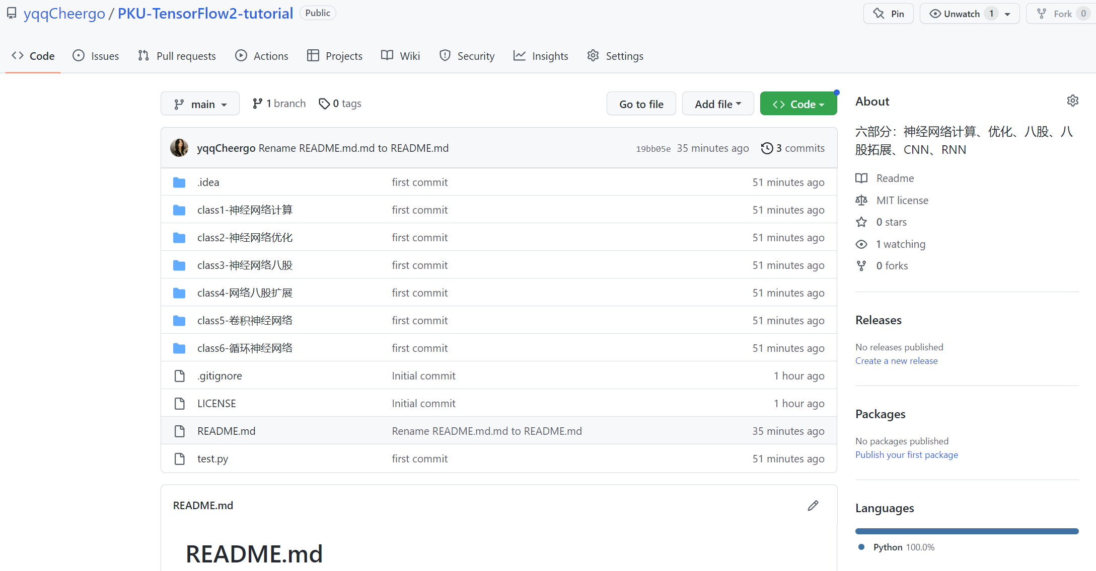1096x571 pixels.
Task: Click the file icon for .gitignore
Action: tap(180, 376)
